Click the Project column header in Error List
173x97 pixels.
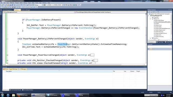[141, 71]
